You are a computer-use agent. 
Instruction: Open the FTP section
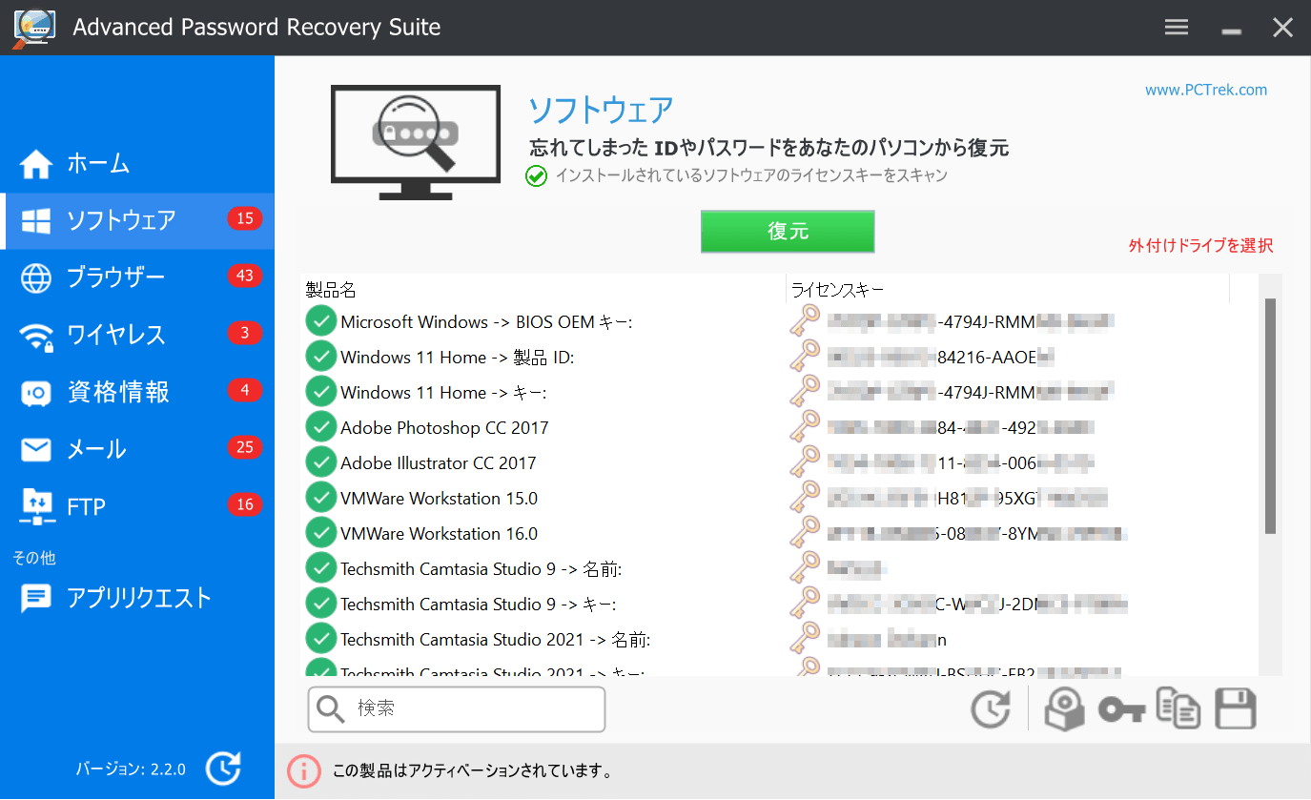tap(137, 506)
